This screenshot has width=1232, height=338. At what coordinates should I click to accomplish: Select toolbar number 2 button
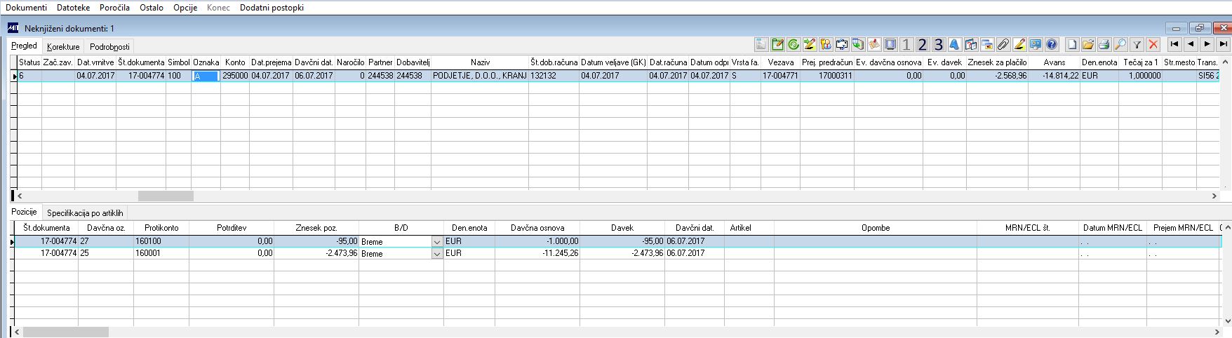pos(923,45)
